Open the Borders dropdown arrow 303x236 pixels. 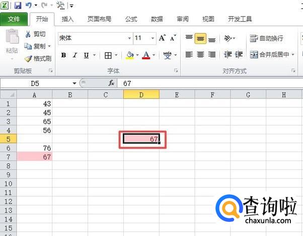click(x=116, y=55)
